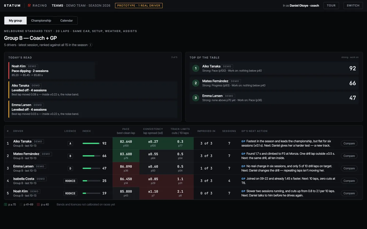Click Isabella Costa's ROOKIE licence badge
Viewport: 367px width, 229px height.
click(x=70, y=181)
